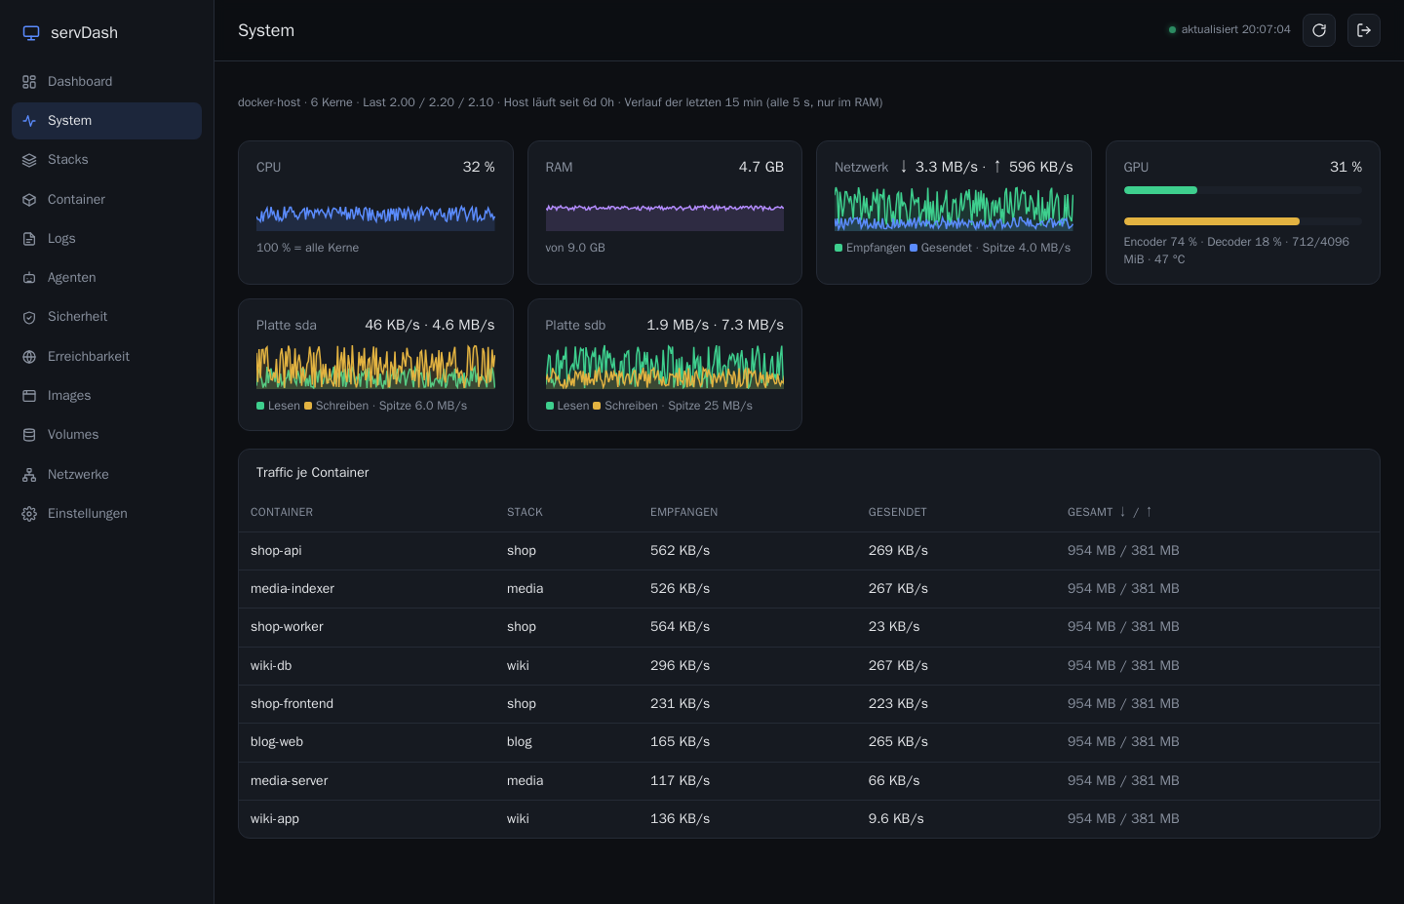Click the Volumes database icon
The image size is (1404, 904).
(29, 435)
